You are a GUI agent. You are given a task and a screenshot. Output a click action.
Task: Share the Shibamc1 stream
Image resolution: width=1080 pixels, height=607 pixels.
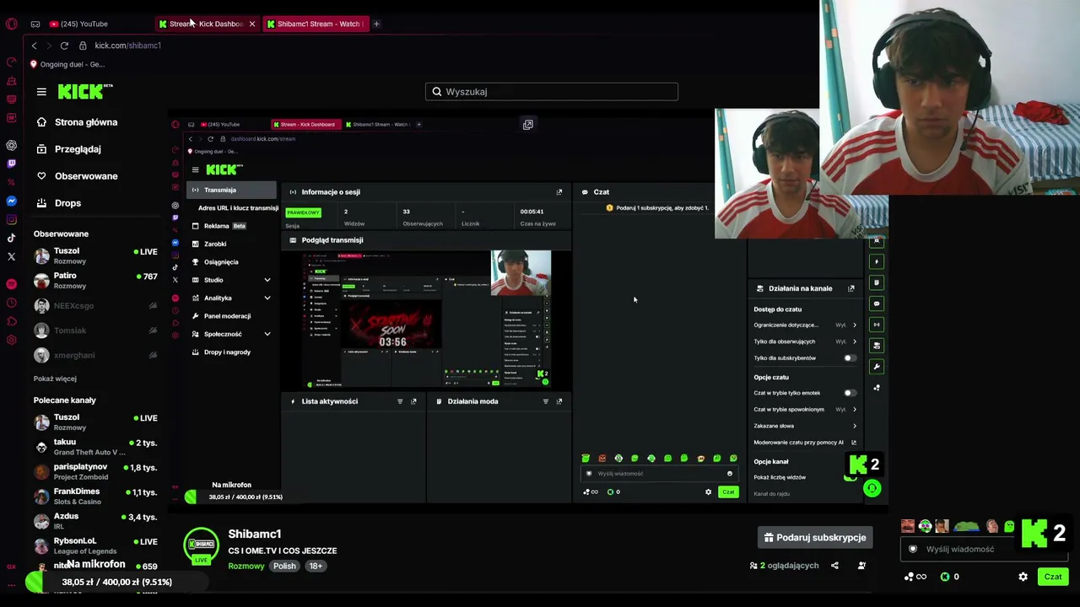834,566
